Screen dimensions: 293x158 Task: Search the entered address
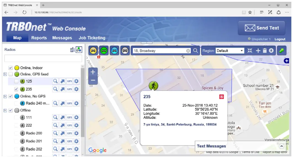pos(195,51)
